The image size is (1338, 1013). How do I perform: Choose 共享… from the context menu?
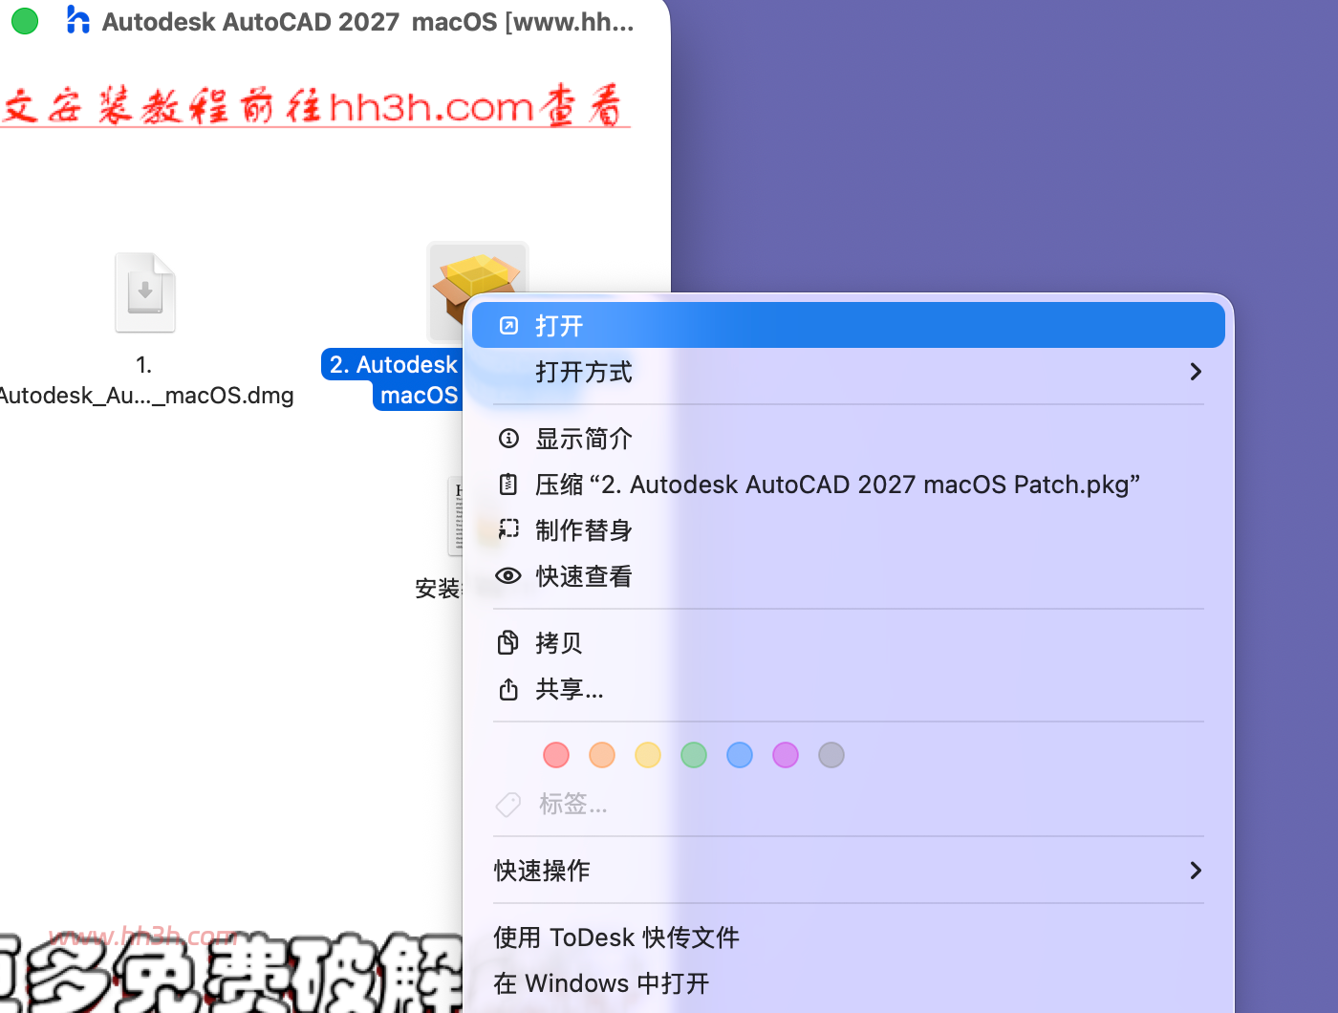point(849,689)
